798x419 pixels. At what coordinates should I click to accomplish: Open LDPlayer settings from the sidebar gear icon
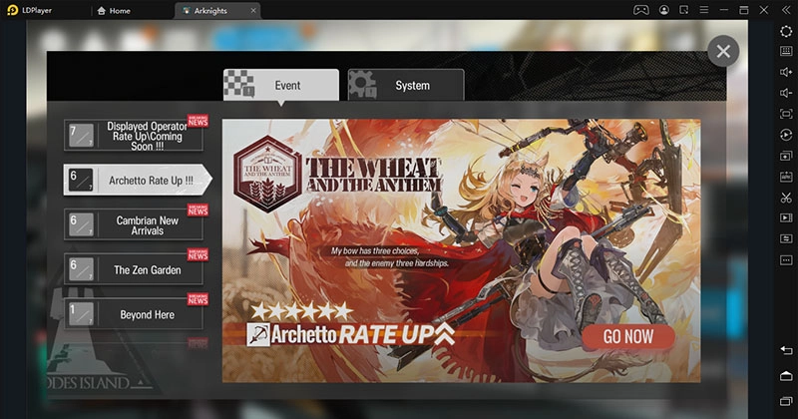point(786,31)
